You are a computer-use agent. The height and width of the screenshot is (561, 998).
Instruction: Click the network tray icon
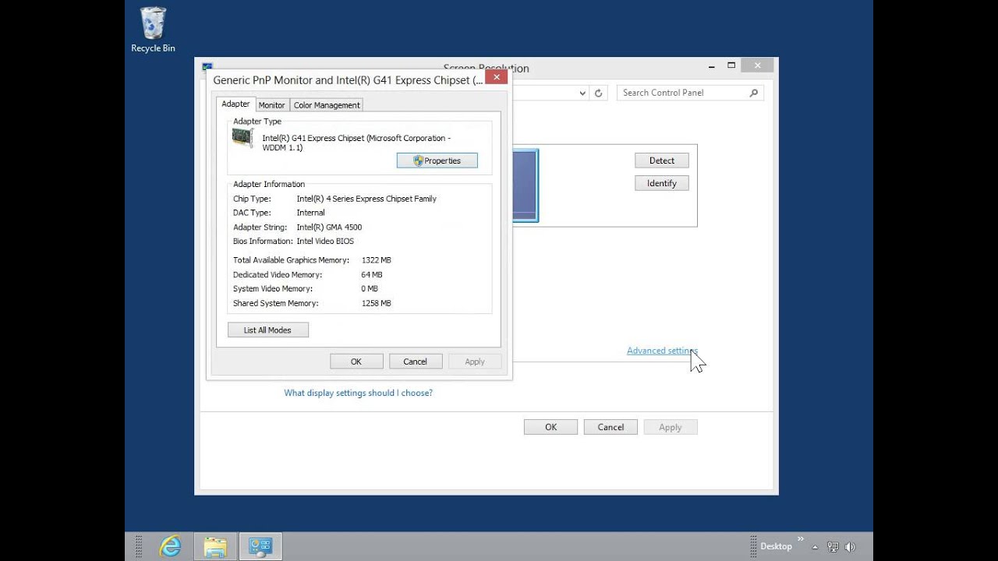click(833, 547)
